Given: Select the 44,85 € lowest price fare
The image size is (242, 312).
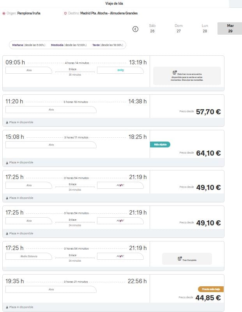Looking at the screenshot, I should click(x=208, y=298).
